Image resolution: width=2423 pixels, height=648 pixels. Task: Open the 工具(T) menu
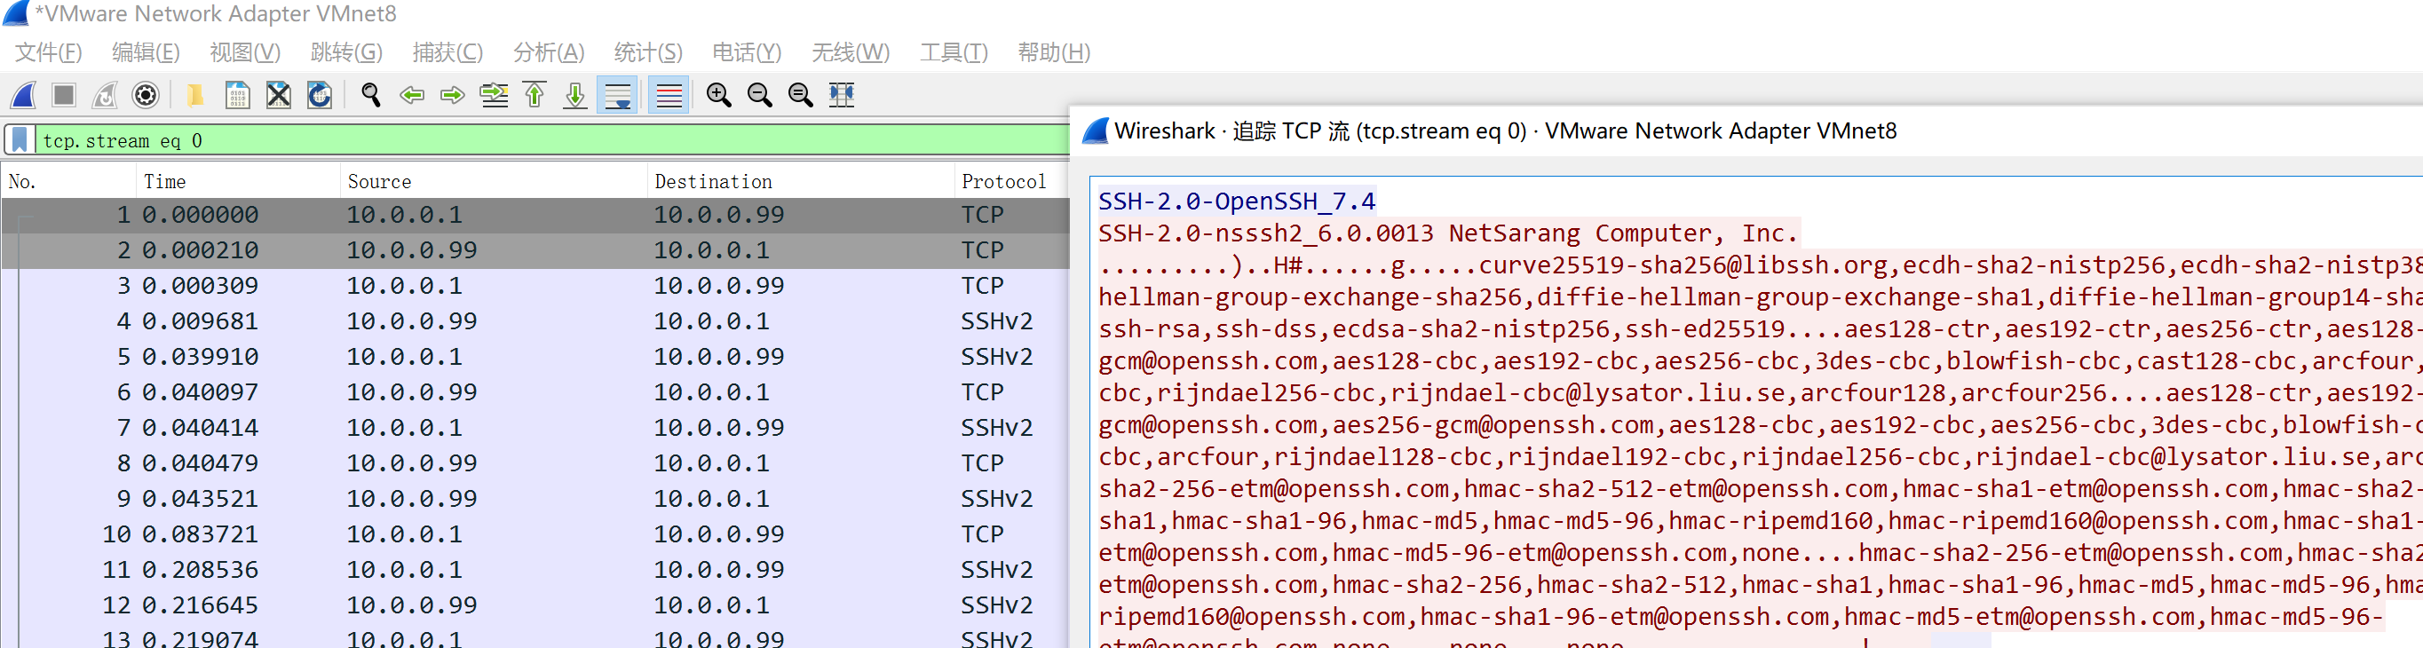(x=954, y=52)
